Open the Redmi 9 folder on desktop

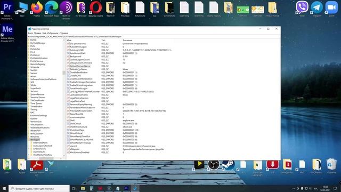(110, 9)
